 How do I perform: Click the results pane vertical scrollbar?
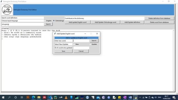[174, 61]
